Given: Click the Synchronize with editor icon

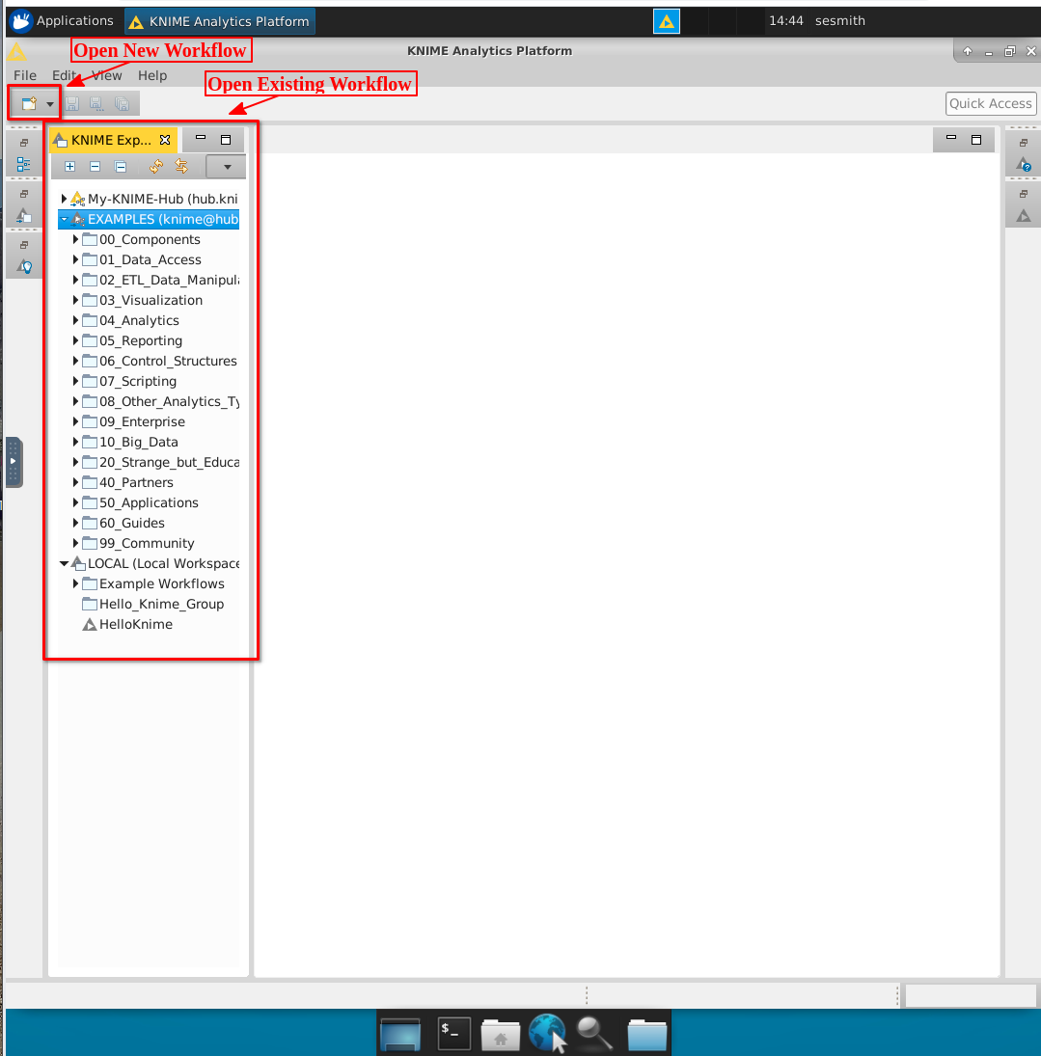Looking at the screenshot, I should click(181, 166).
